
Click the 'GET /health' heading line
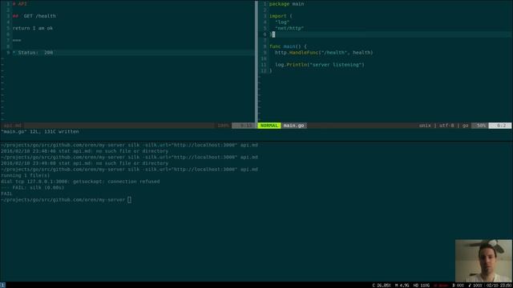[34, 16]
